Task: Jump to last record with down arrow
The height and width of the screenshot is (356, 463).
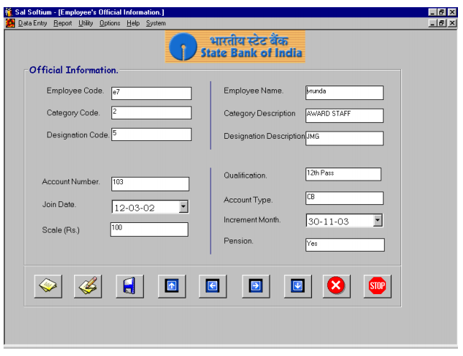Action: (296, 287)
